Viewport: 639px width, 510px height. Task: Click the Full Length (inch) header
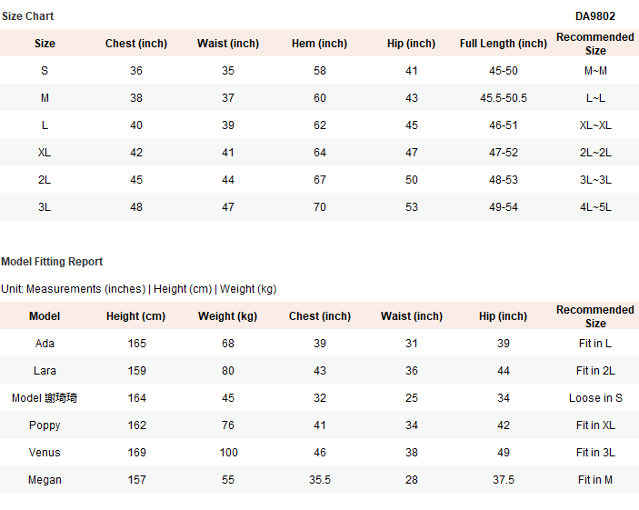coord(504,44)
